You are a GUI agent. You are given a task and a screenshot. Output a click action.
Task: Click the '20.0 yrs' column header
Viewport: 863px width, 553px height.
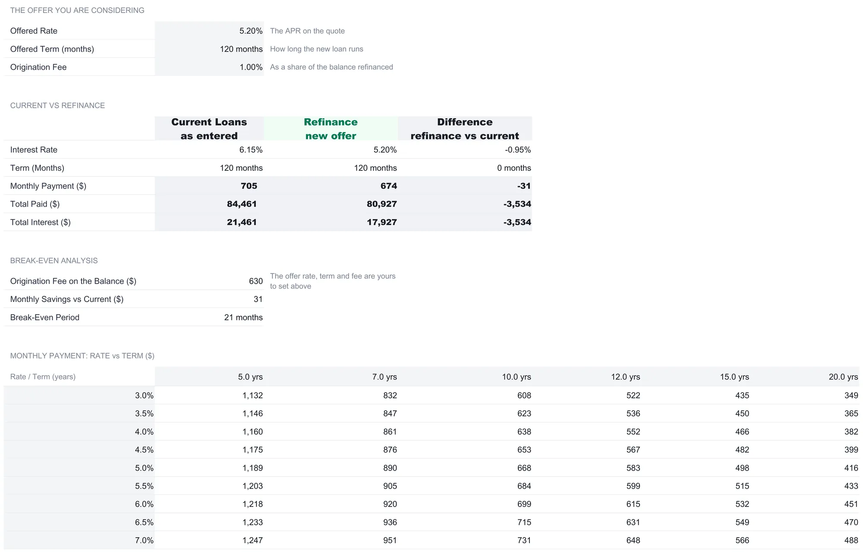point(805,377)
